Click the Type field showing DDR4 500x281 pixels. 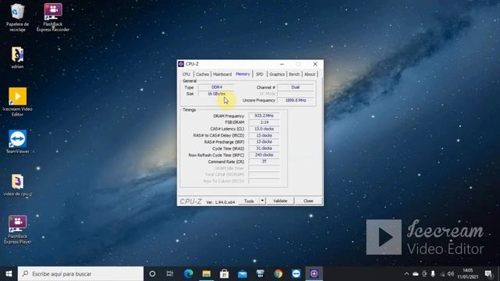pyautogui.click(x=216, y=87)
